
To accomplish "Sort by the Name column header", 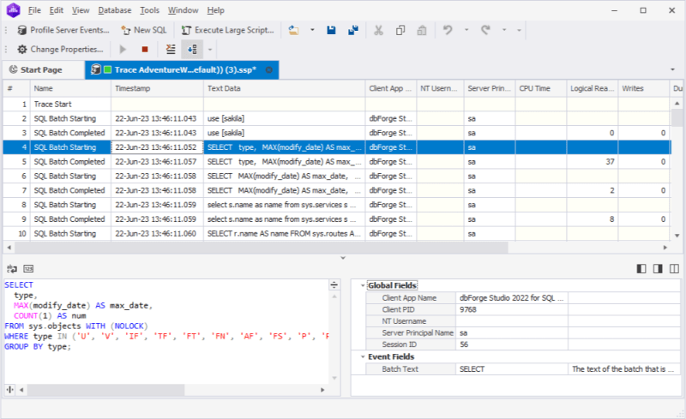I will pos(70,88).
